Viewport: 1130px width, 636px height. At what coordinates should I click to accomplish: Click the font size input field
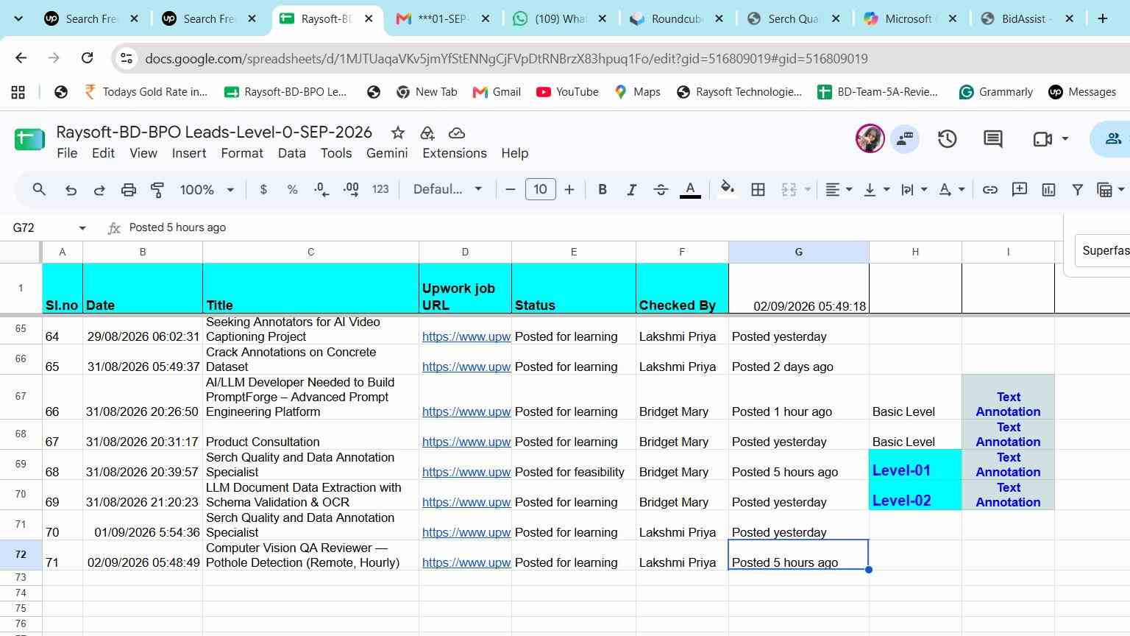(x=540, y=190)
